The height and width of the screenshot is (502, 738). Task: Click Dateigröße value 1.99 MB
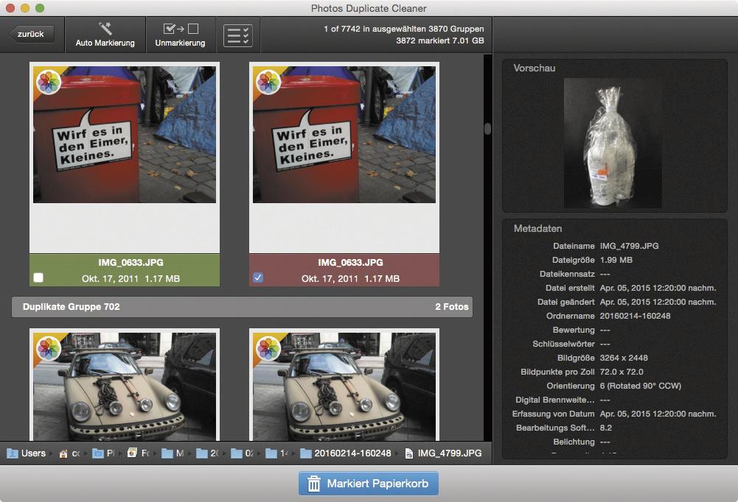pos(616,260)
